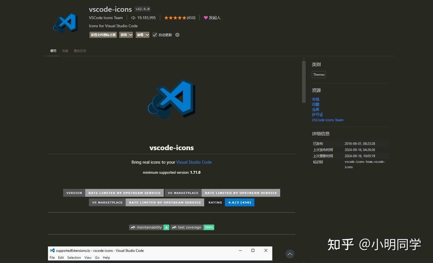
Task: Click the star rating icon
Action: pos(175,18)
